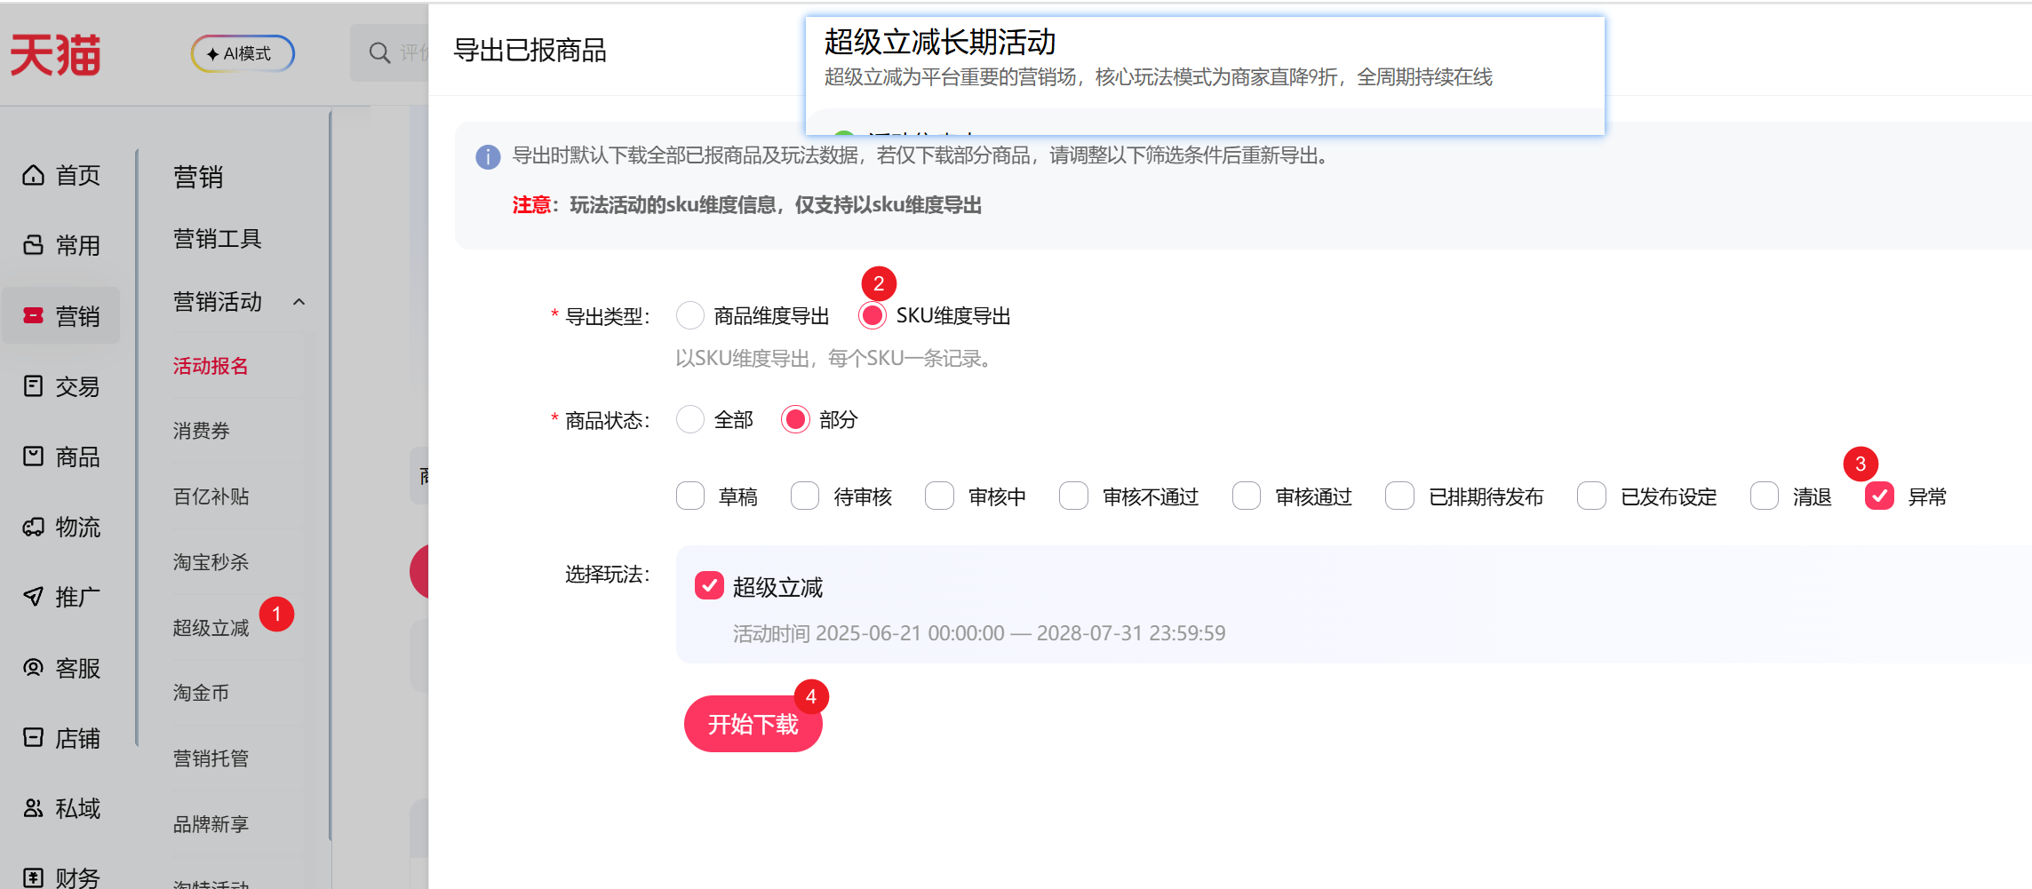2032x889 pixels.
Task: Open 百亿补贴 submenu item
Action: click(211, 496)
